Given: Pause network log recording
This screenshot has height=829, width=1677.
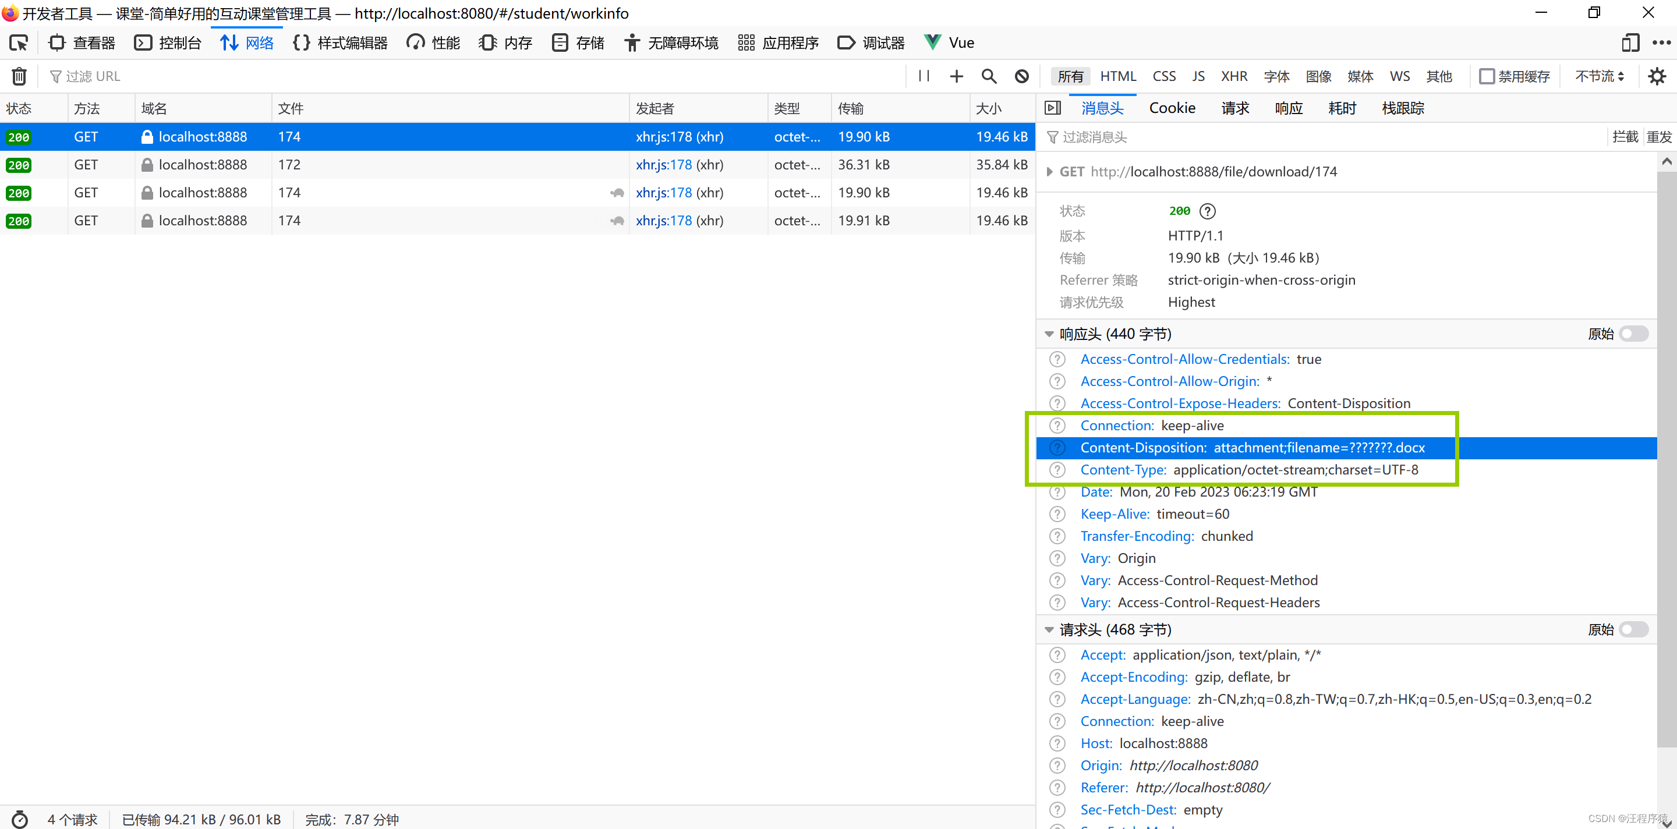Looking at the screenshot, I should coord(924,76).
